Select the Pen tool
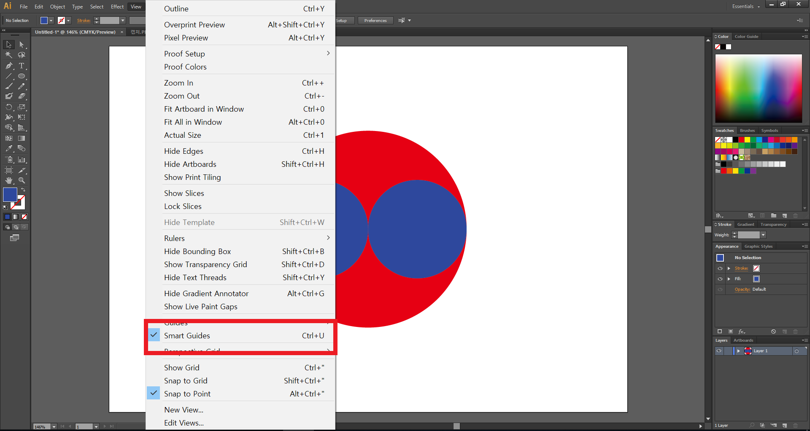 [x=9, y=66]
